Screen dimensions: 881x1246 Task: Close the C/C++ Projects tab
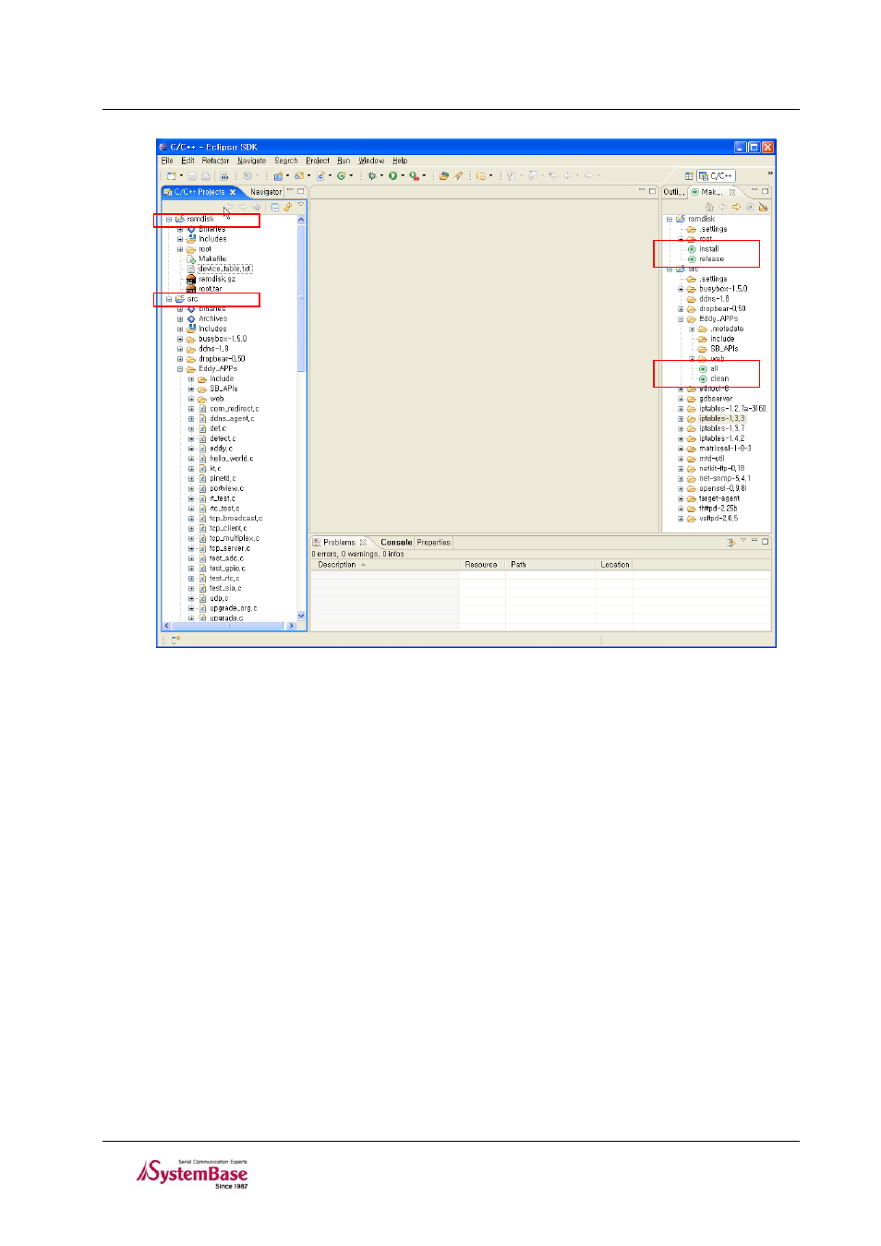click(233, 192)
